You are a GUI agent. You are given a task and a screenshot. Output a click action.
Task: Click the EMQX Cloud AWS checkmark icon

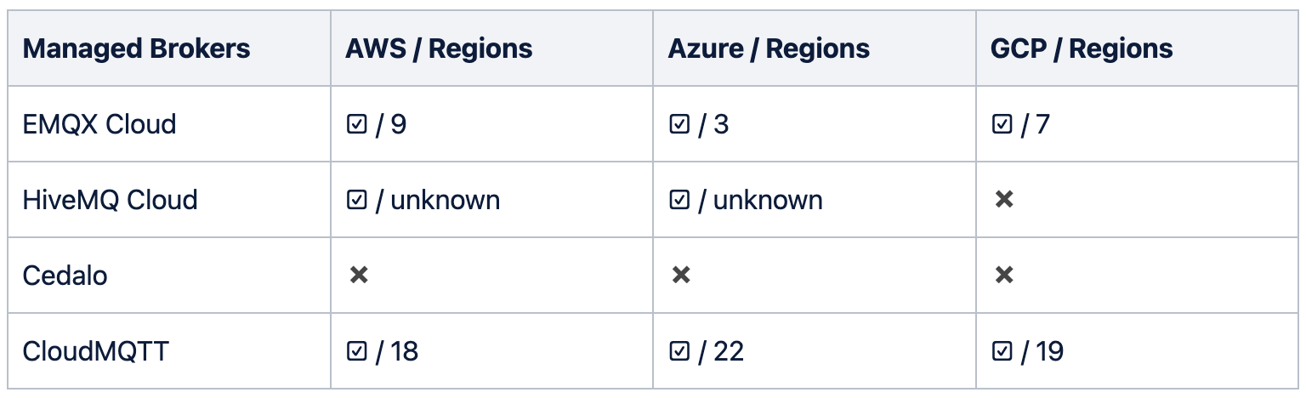(356, 125)
